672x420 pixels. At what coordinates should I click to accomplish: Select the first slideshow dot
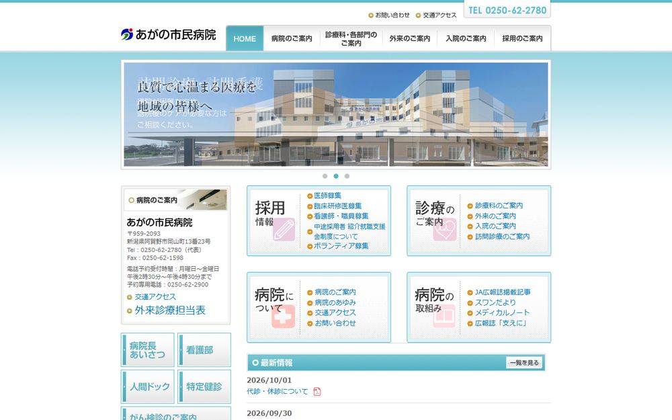[x=325, y=176]
